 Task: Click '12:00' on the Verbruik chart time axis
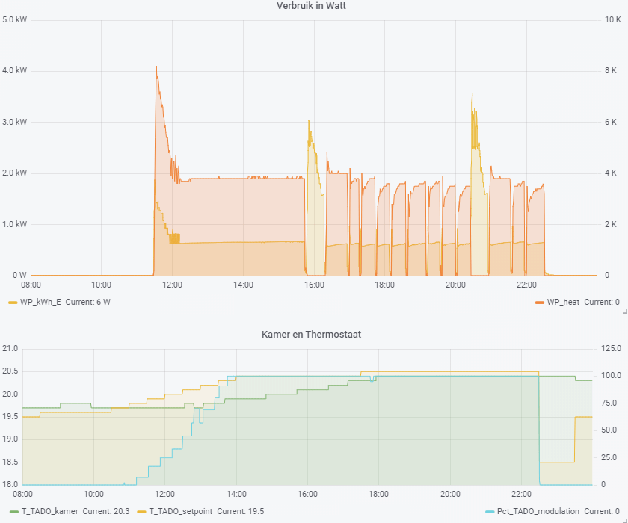pyautogui.click(x=172, y=285)
